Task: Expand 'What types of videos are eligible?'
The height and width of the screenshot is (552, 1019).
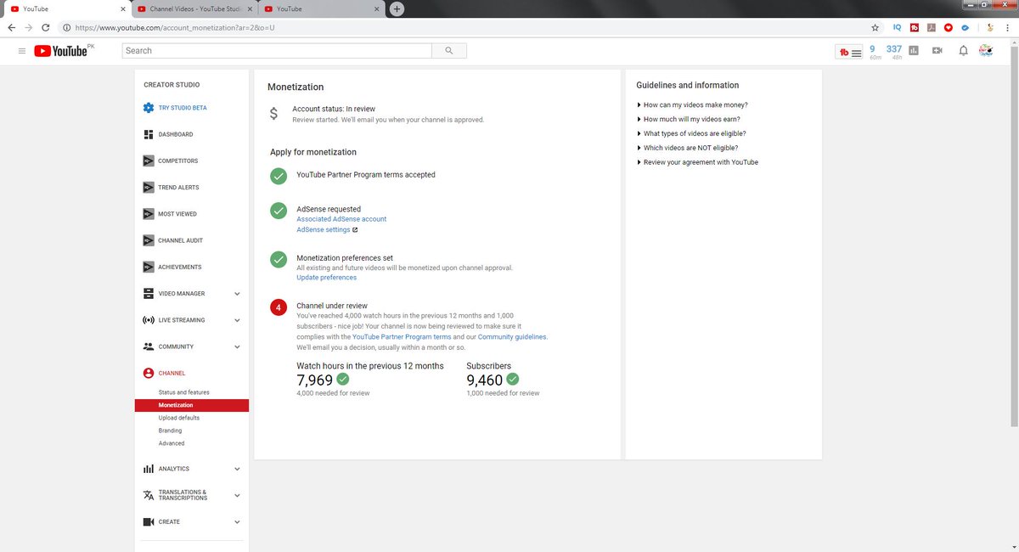Action: (x=691, y=133)
